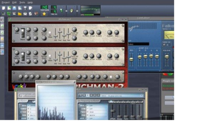
Task: Select preset bank D button in rgc:audio window
Action: coord(91,96)
